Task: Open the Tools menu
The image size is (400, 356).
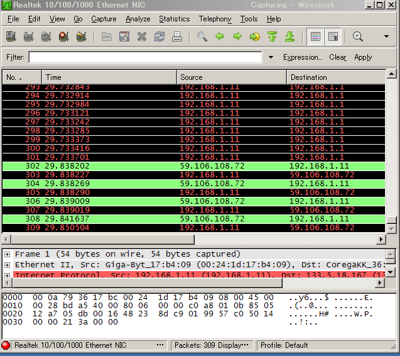Action: pos(249,19)
